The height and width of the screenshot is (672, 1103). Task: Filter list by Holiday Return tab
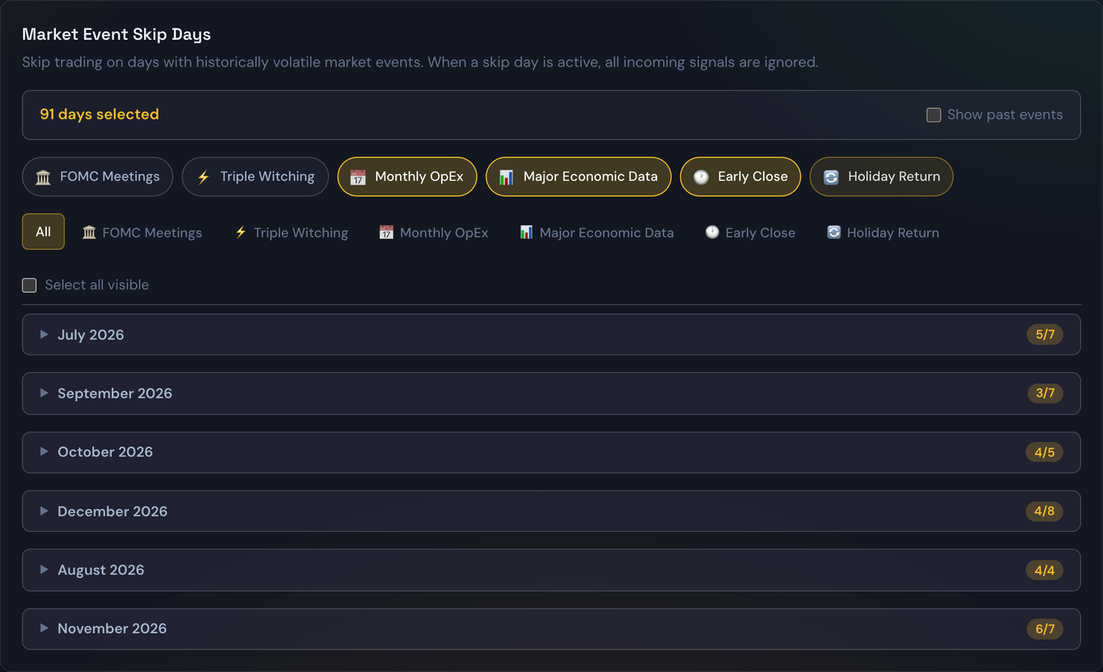tap(883, 232)
